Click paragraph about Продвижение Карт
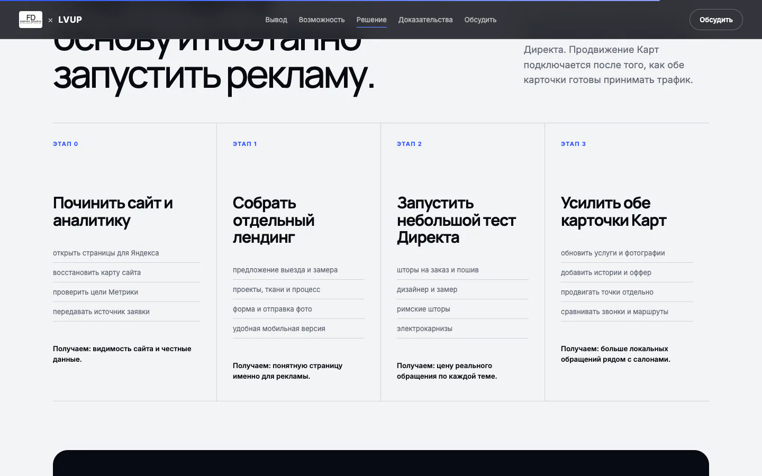Viewport: 762px width, 476px height. (x=608, y=65)
